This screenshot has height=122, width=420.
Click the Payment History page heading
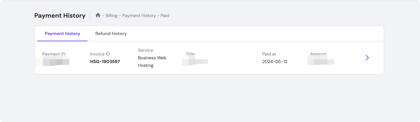coord(60,15)
